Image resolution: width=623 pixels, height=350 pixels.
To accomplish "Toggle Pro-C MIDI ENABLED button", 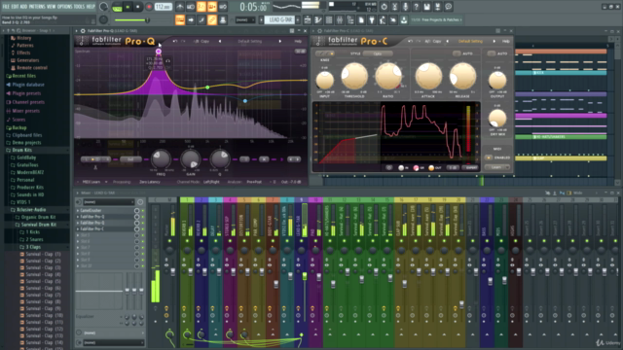I will [489, 157].
